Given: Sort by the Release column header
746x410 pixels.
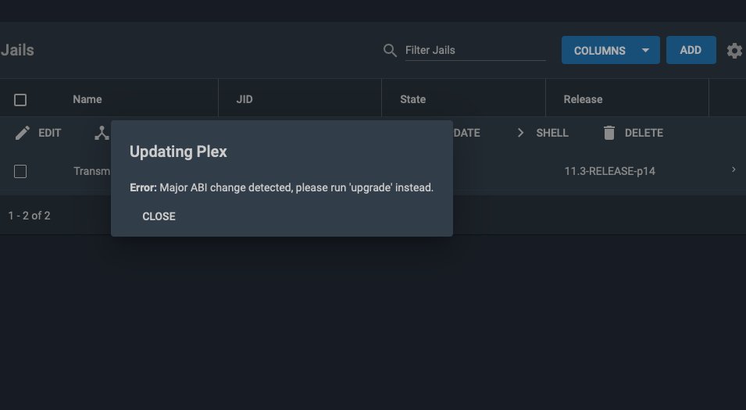Looking at the screenshot, I should coord(584,99).
